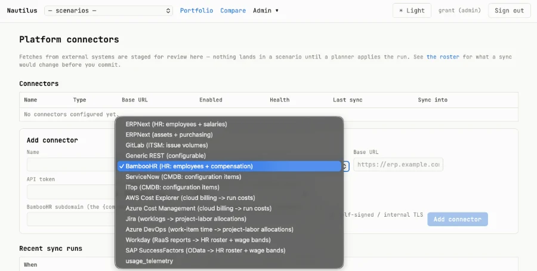This screenshot has width=537, height=271.
Task: Click the Add connector button
Action: [x=458, y=219]
